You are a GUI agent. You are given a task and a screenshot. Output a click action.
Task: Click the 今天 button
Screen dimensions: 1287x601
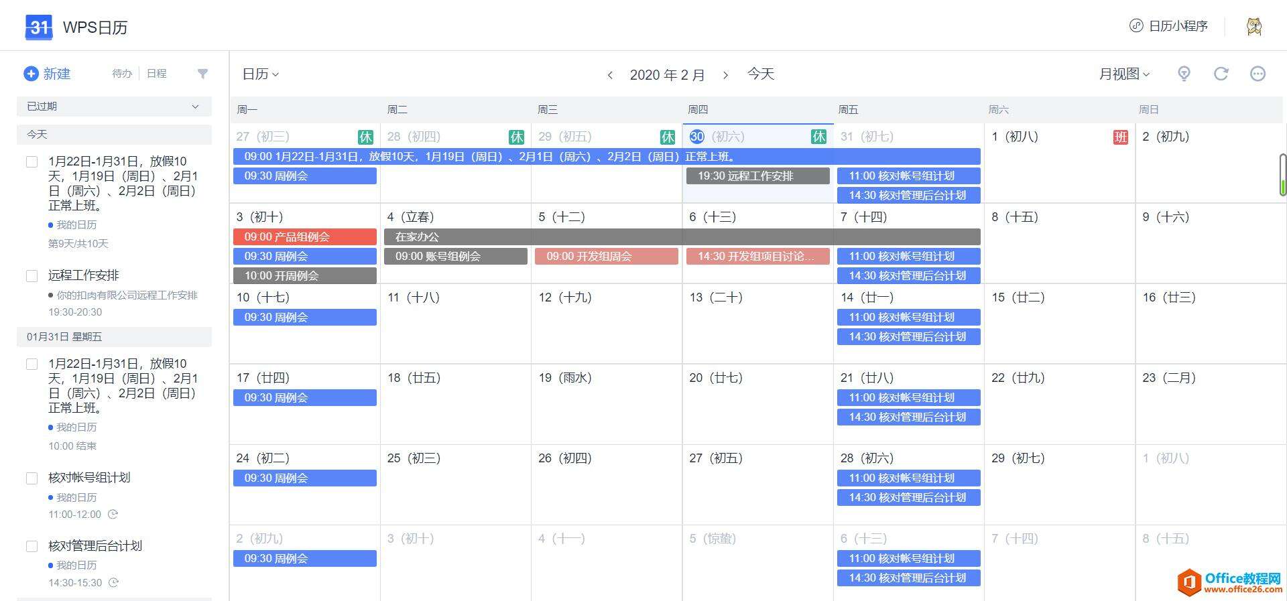point(761,74)
